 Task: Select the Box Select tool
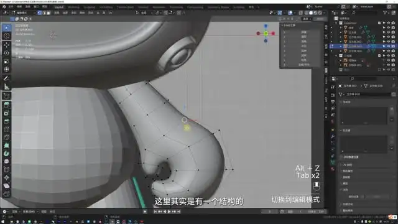pyautogui.click(x=6, y=27)
